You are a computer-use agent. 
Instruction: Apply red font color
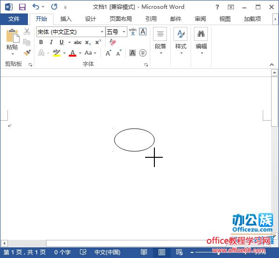[x=73, y=53]
